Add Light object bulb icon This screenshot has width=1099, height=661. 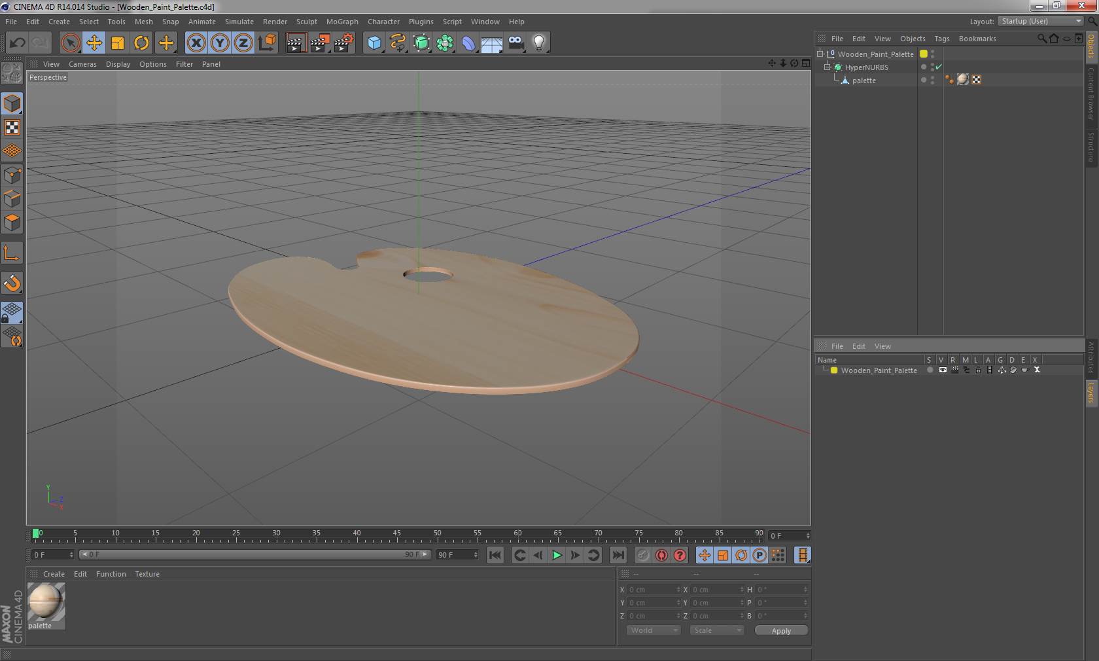tap(539, 43)
